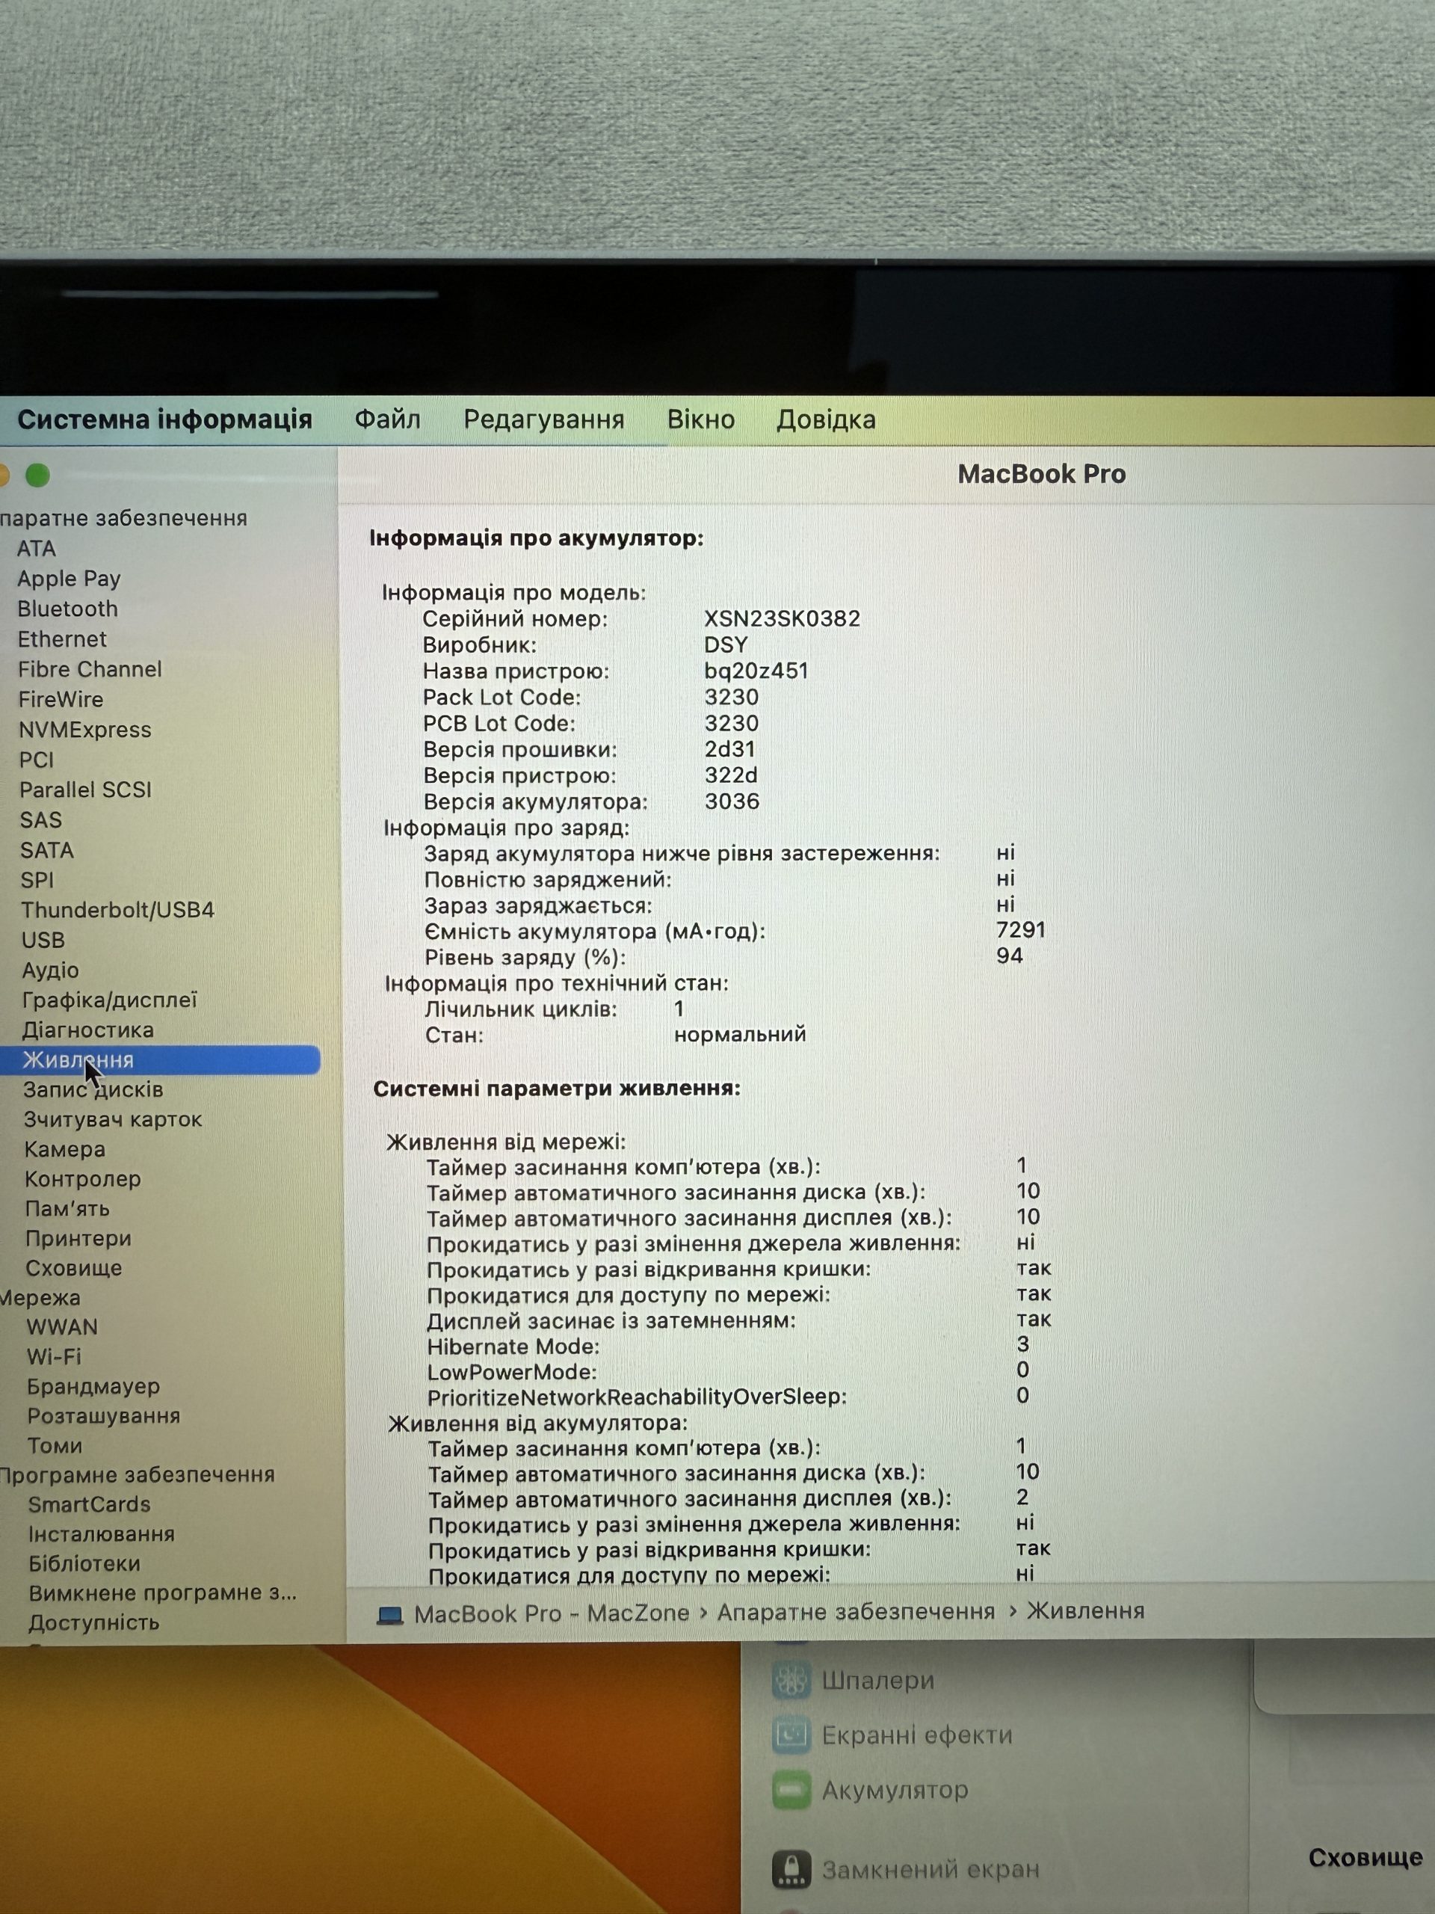The height and width of the screenshot is (1914, 1435).
Task: Select Thunderbolt/USB4 in the sidebar
Action: (117, 911)
